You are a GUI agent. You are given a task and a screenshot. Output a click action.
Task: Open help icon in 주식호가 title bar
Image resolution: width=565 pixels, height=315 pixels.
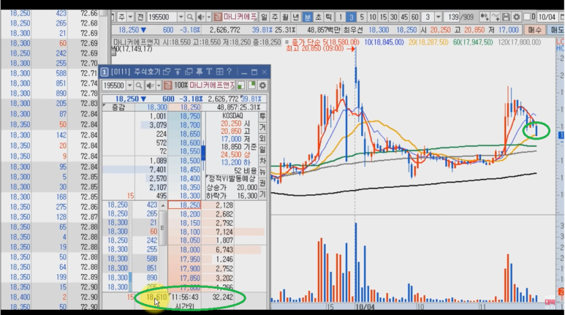pos(230,72)
